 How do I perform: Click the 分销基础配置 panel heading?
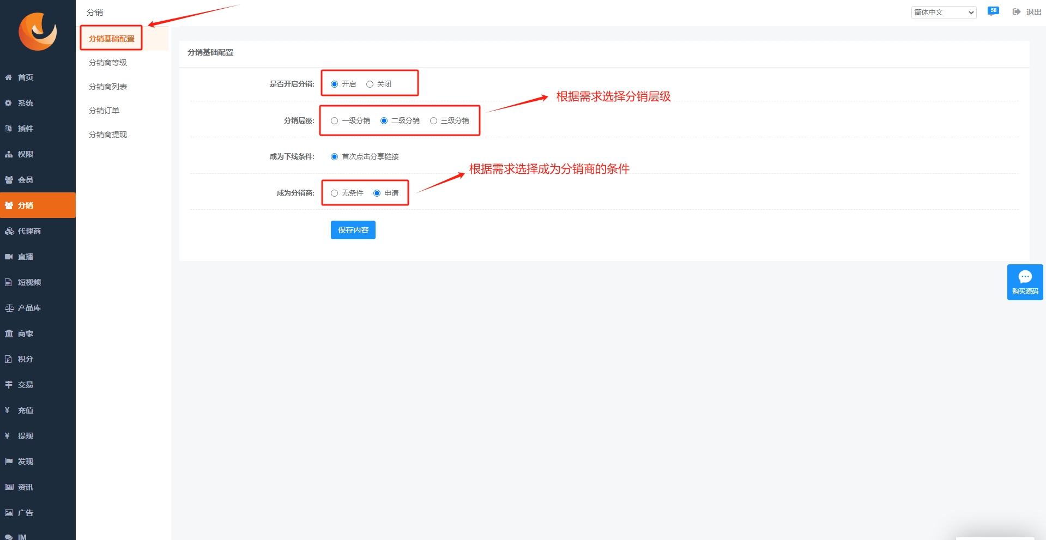tap(210, 52)
